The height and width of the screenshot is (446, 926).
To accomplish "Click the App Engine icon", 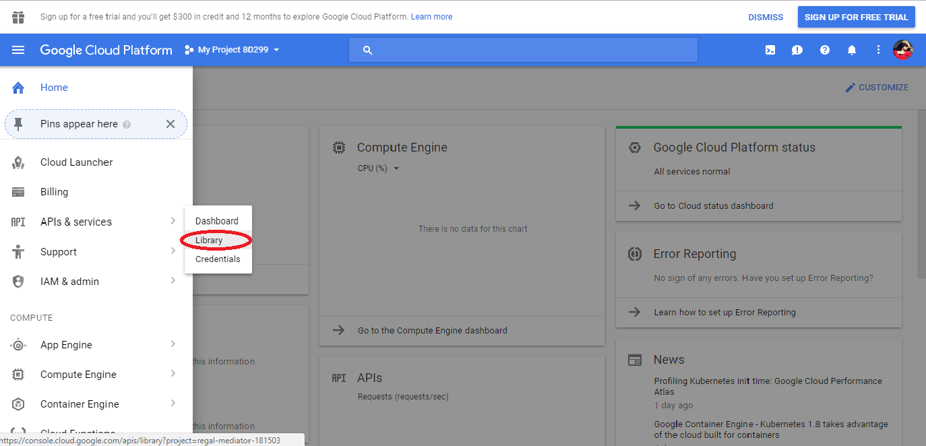I will click(x=18, y=345).
